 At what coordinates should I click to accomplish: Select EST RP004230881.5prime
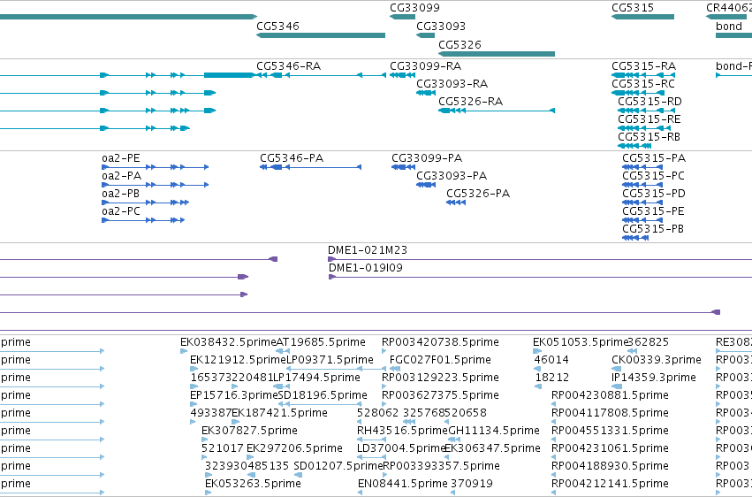(x=554, y=404)
